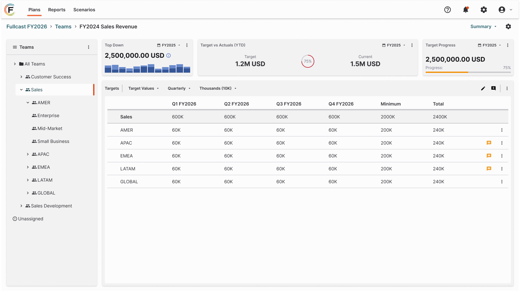Click Sales row Total 2400K cell
This screenshot has width=520, height=291.
(440, 117)
